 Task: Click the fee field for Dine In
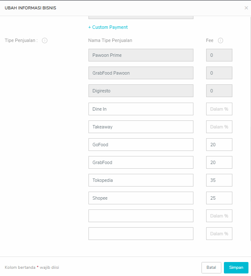point(219,109)
